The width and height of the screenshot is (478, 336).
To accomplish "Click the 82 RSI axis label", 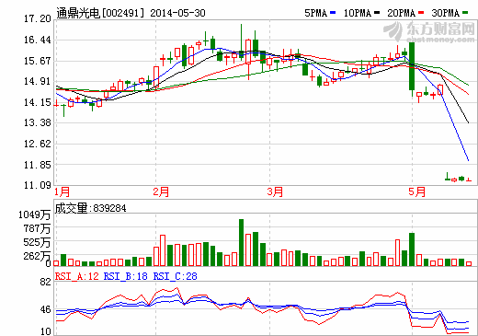I will pyautogui.click(x=45, y=282).
